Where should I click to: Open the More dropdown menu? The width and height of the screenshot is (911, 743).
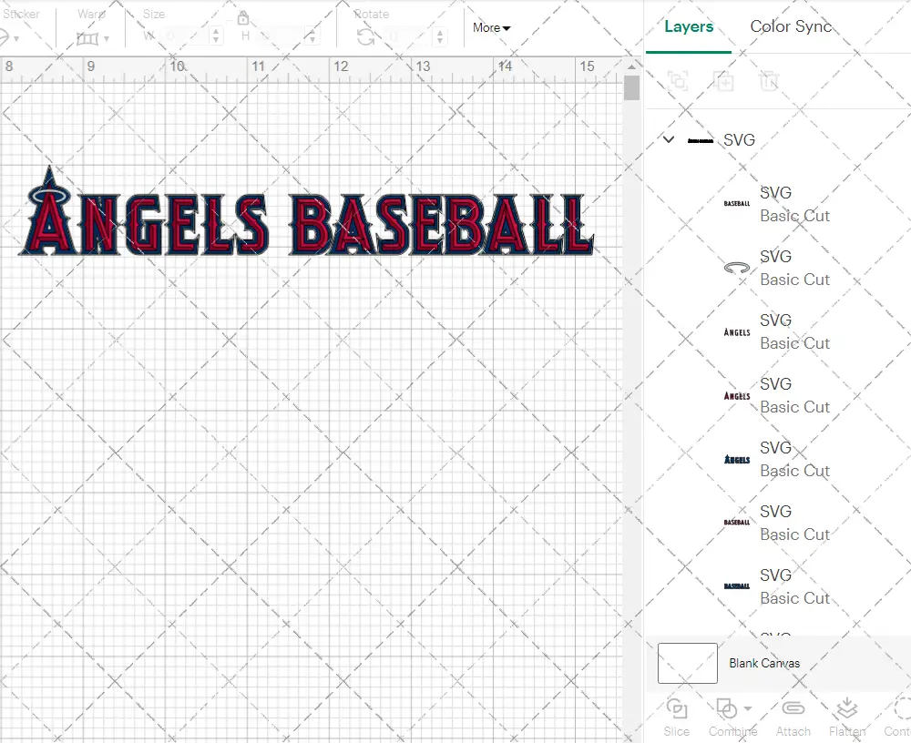point(491,28)
